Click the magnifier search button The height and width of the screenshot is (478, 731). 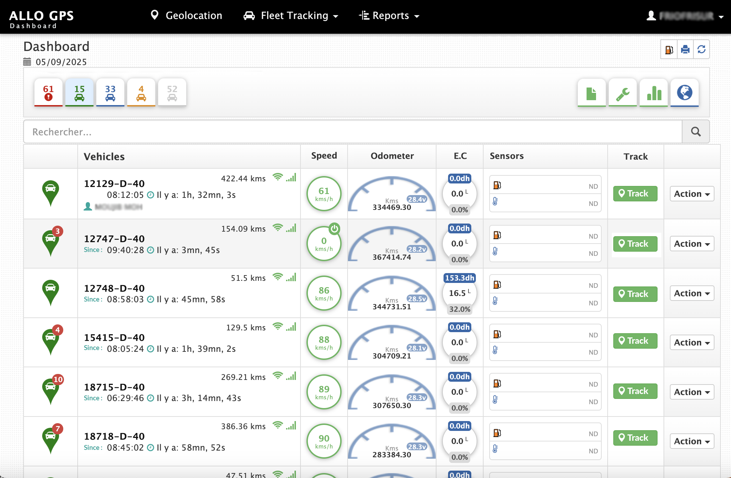point(696,132)
